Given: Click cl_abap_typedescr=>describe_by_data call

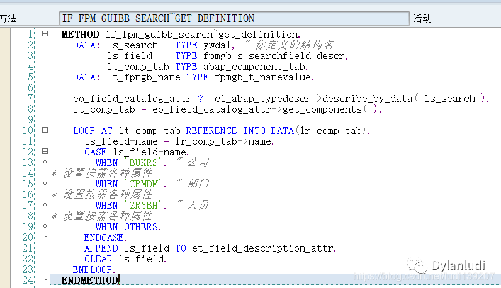Looking at the screenshot, I should tap(313, 98).
